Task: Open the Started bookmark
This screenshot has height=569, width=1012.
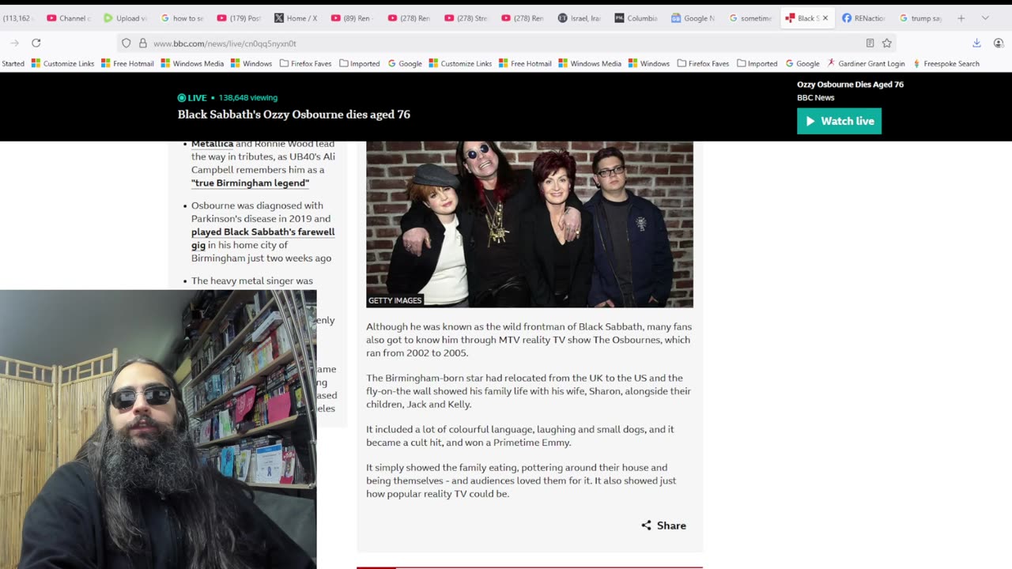Action: tap(13, 63)
